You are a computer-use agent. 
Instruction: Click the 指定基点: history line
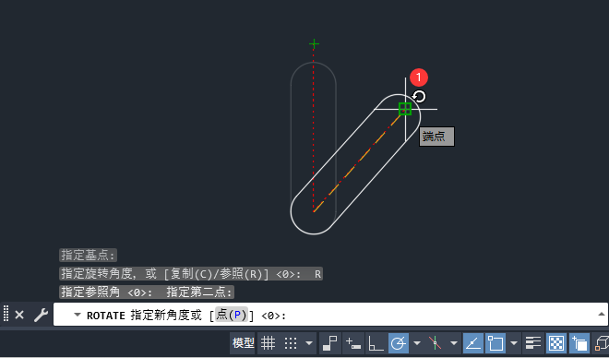click(x=89, y=255)
